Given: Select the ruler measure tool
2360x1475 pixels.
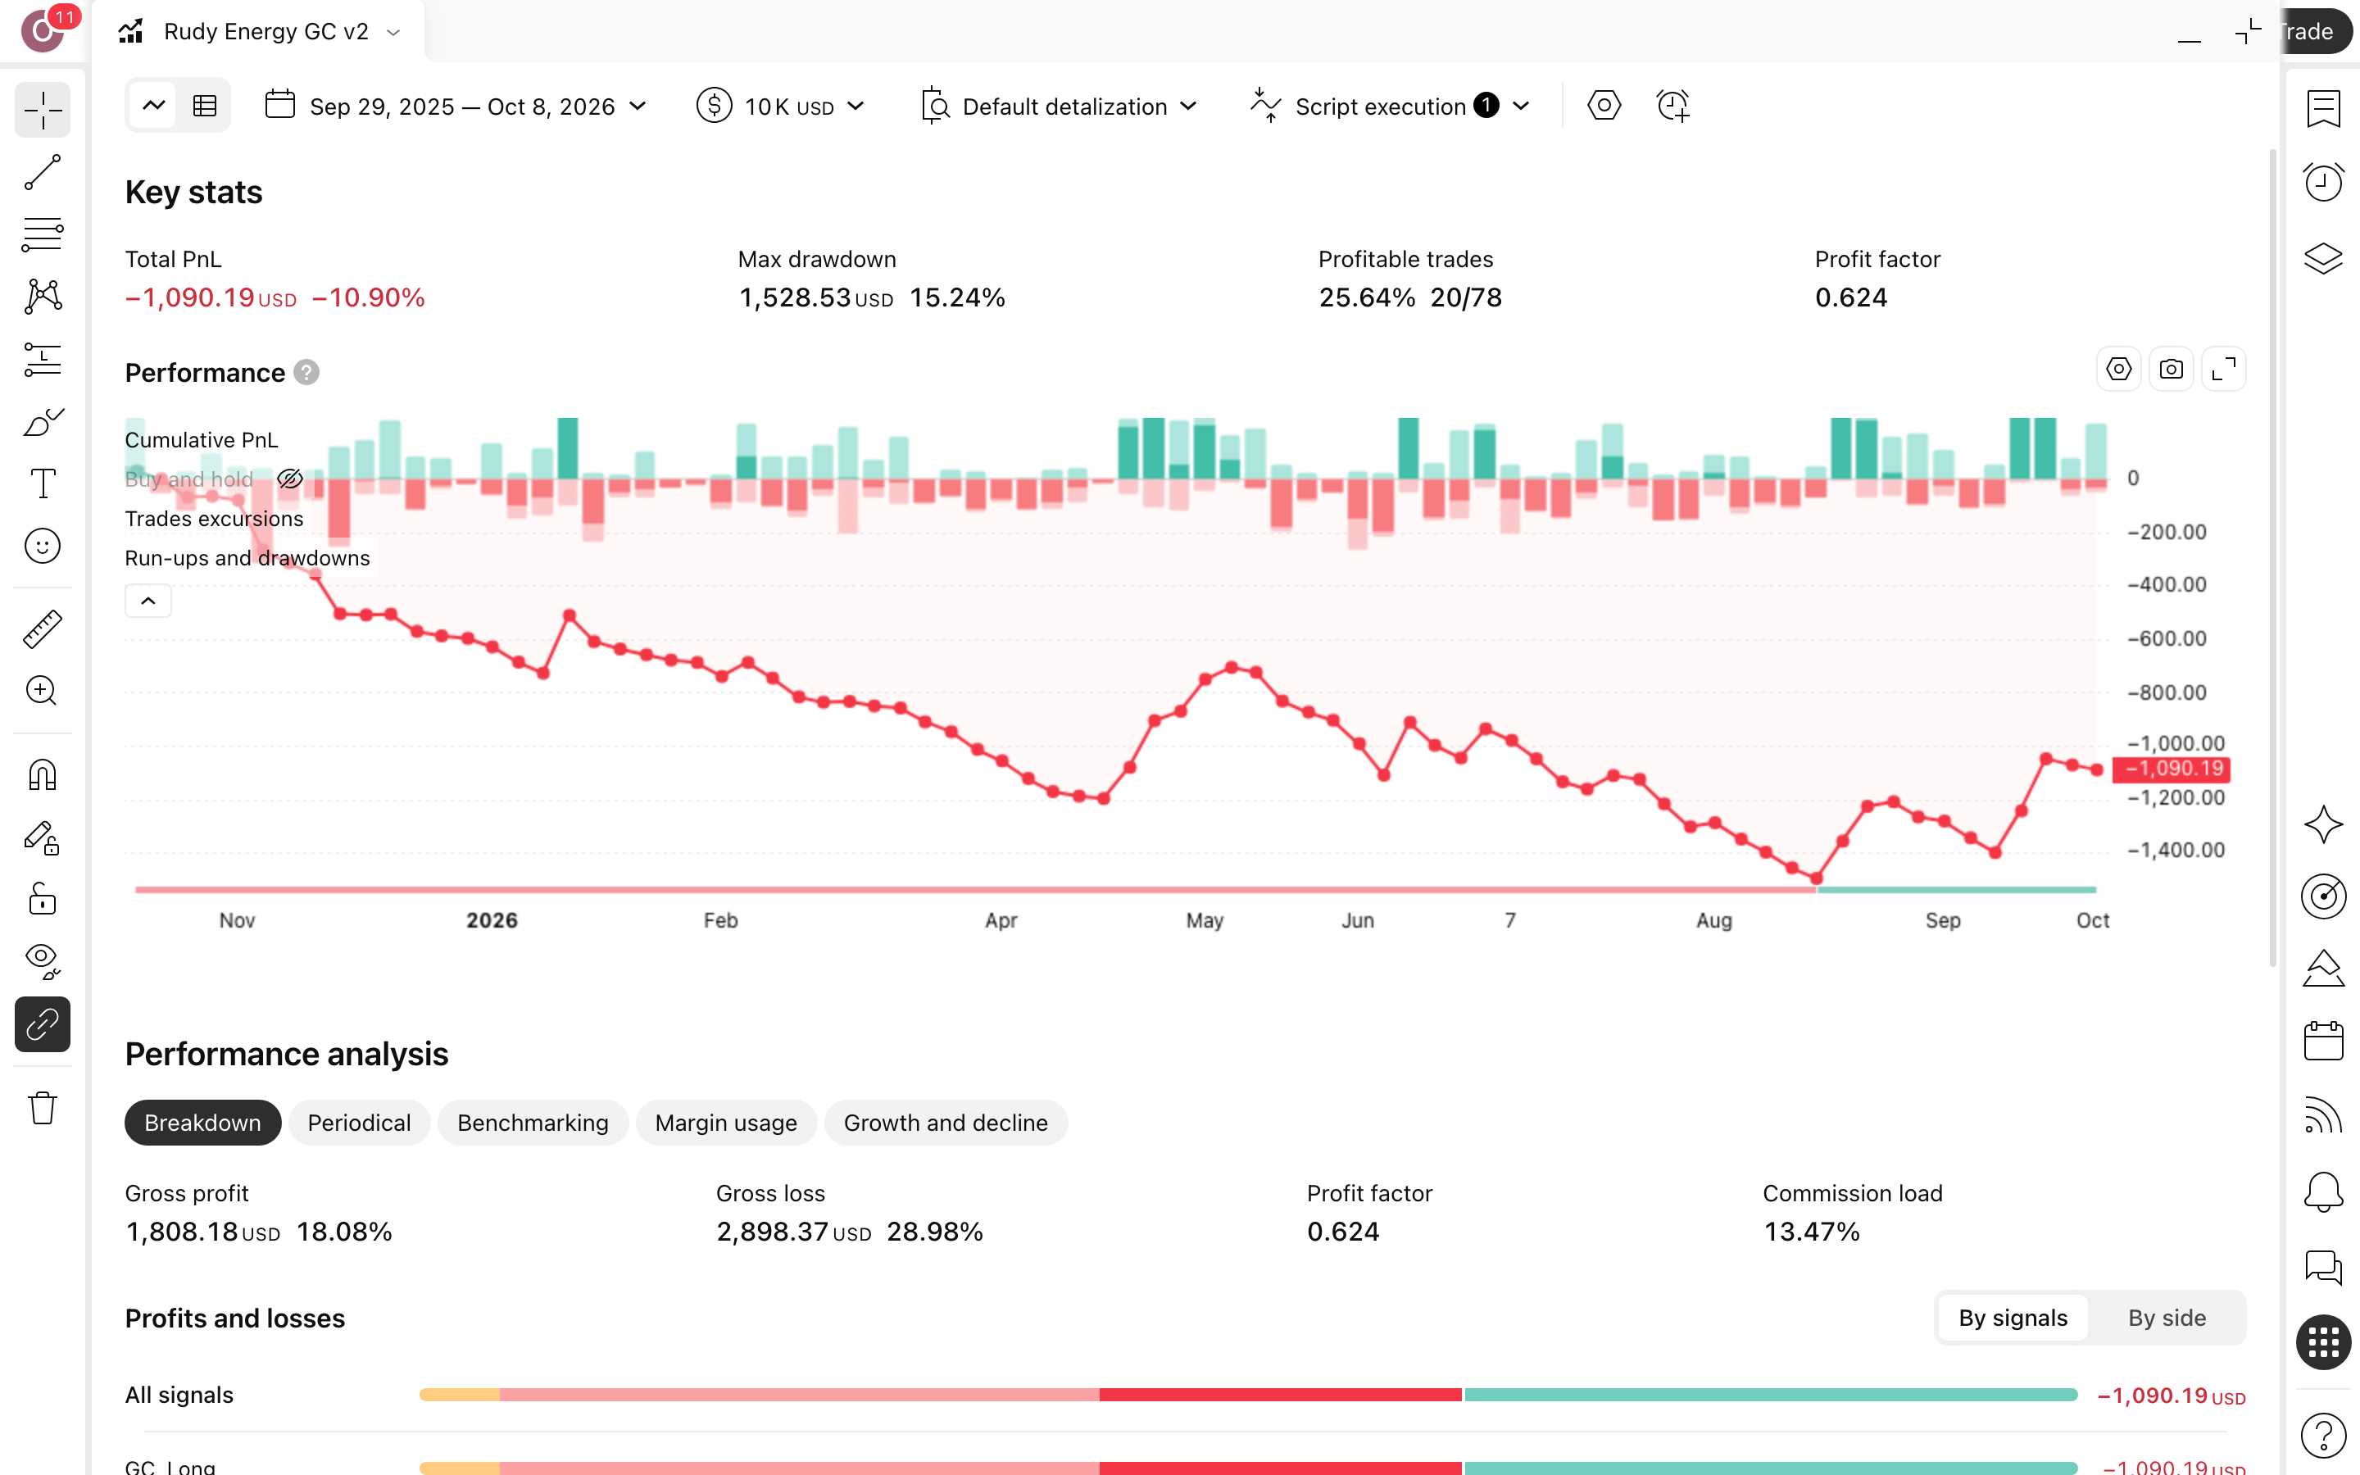Looking at the screenshot, I should point(42,629).
